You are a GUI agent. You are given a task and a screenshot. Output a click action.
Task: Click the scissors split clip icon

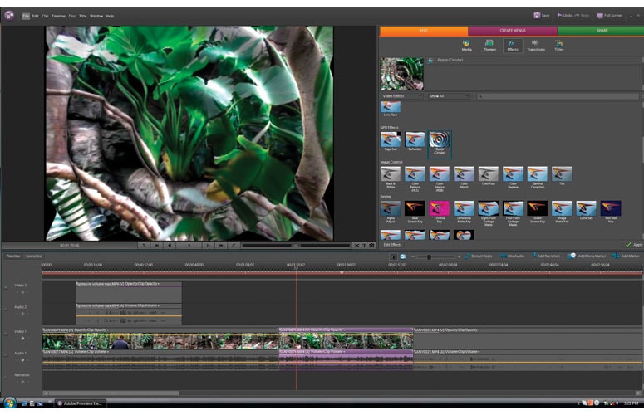coord(356,245)
